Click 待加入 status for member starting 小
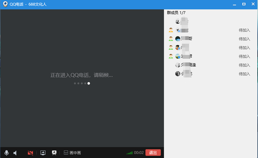The height and width of the screenshot is (158, 258). [x=244, y=74]
